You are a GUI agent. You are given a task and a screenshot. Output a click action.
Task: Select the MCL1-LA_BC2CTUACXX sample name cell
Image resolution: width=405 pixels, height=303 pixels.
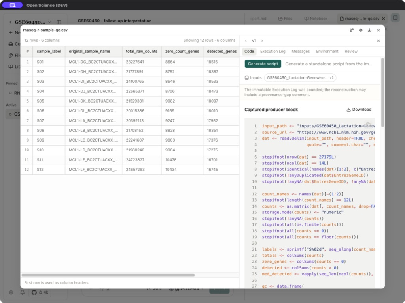point(93,121)
